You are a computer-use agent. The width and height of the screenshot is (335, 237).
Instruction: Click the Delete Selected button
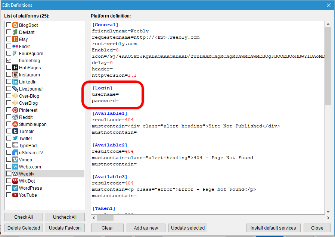(x=24, y=228)
